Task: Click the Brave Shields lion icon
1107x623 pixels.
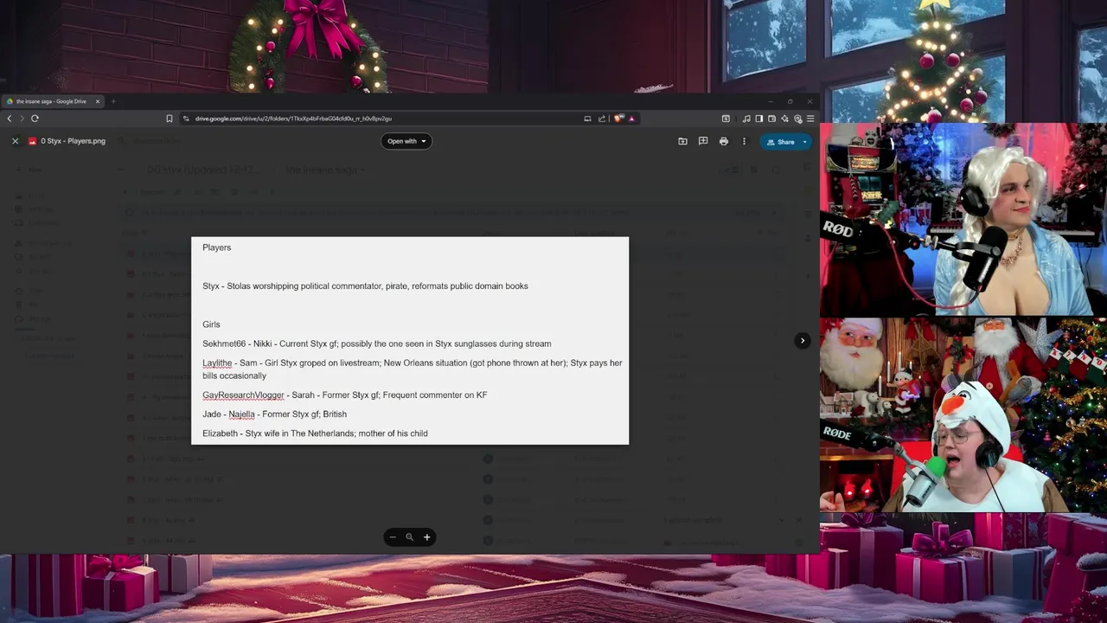Action: click(x=618, y=119)
